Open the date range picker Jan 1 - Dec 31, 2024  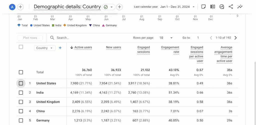point(178,7)
